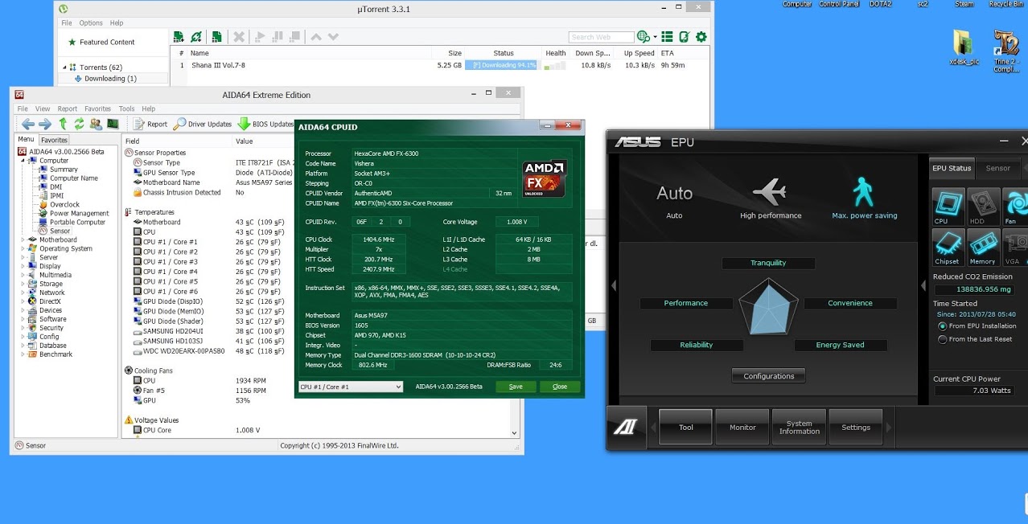Click Add Torrent from URL icon in µTorrent
1028x524 pixels.
pyautogui.click(x=196, y=37)
